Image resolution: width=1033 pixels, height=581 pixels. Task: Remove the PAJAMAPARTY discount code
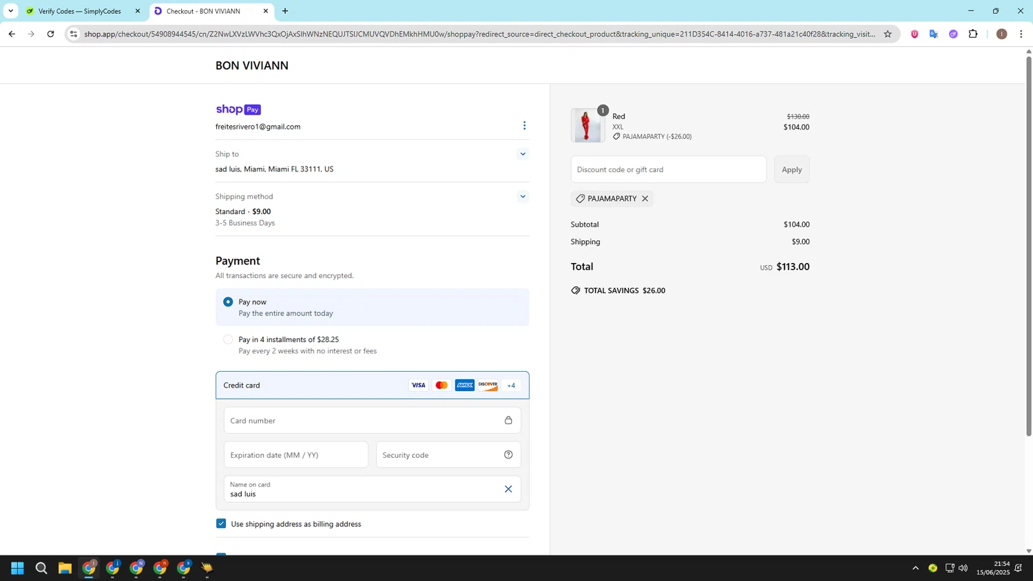(645, 199)
